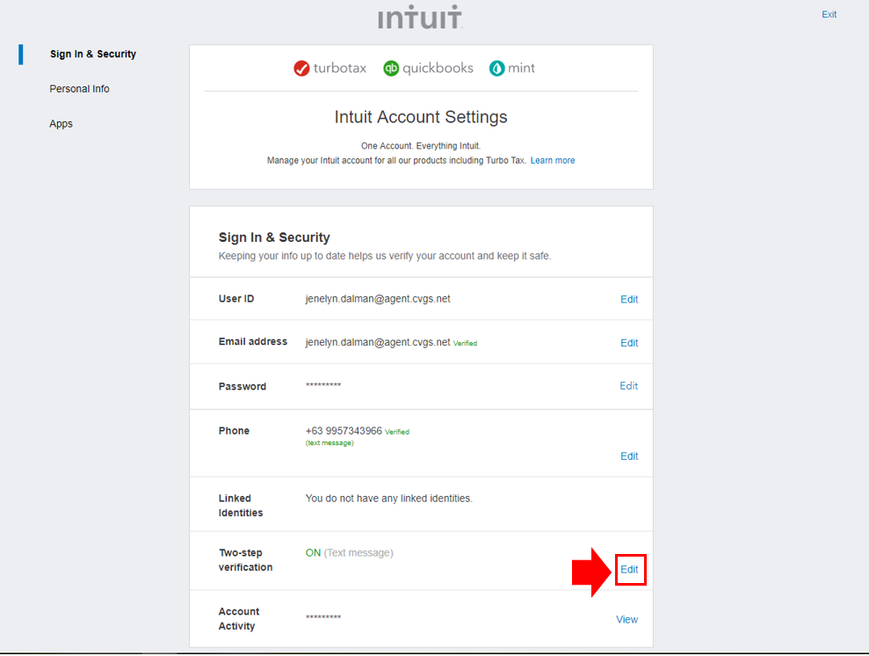Click the User ID email value
Screen dimensions: 869x656
[378, 299]
